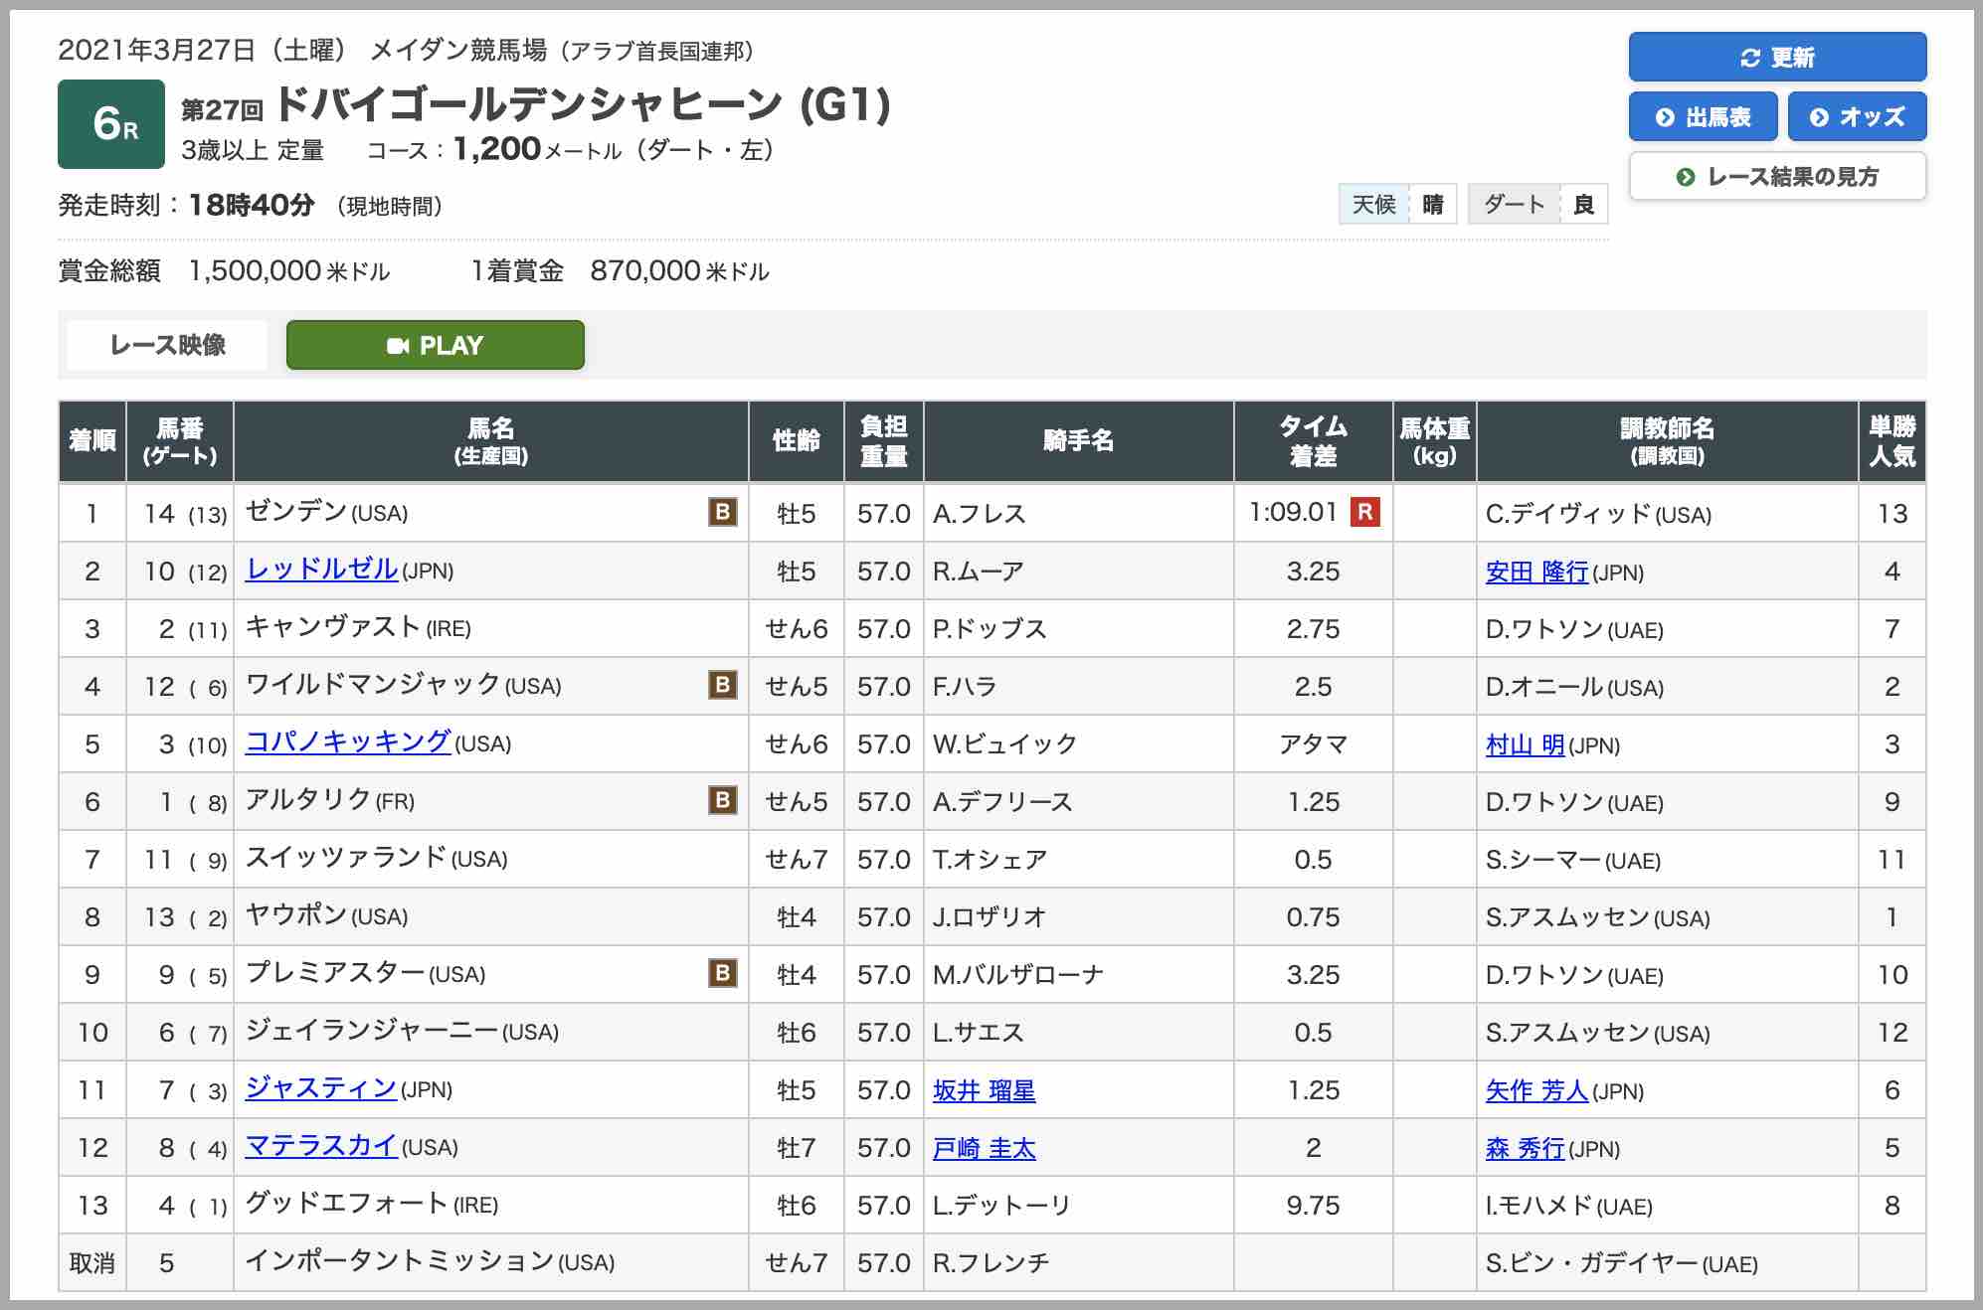Screen dimensions: 1983x1310
Task: Click the green arrow icon on レース結果の見方
Action: click(x=1686, y=176)
